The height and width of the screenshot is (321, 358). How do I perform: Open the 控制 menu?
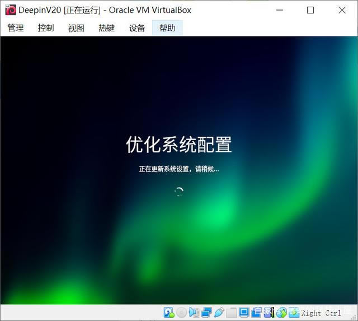[x=46, y=28]
